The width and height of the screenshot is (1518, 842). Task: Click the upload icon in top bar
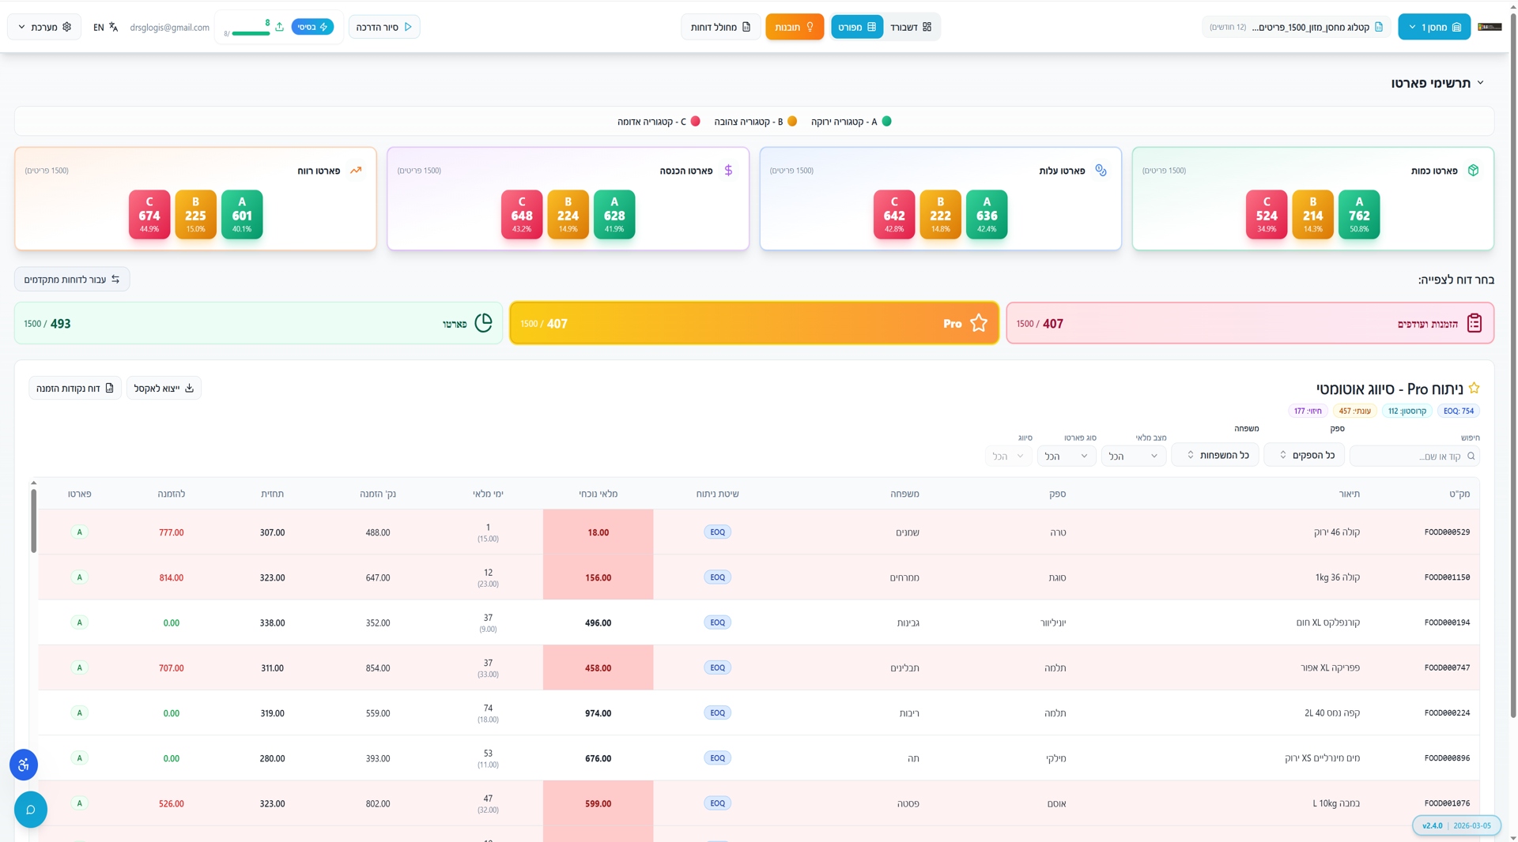(279, 27)
